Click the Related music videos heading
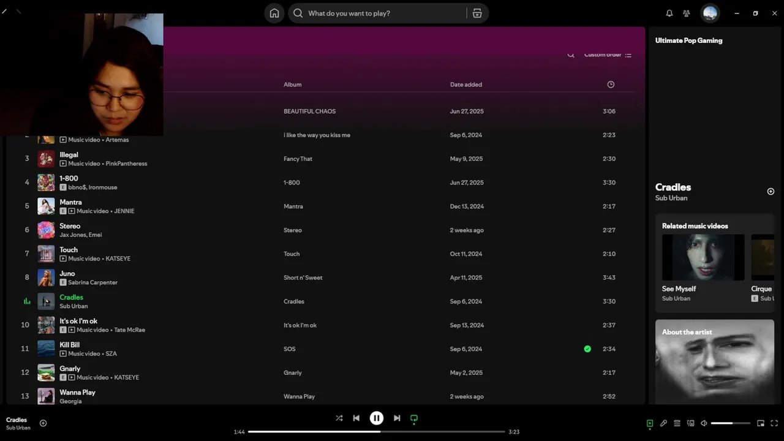The image size is (784, 441). 695,226
